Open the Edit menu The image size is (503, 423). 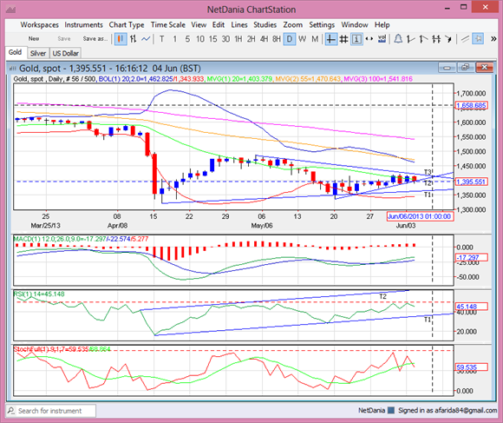click(x=219, y=24)
